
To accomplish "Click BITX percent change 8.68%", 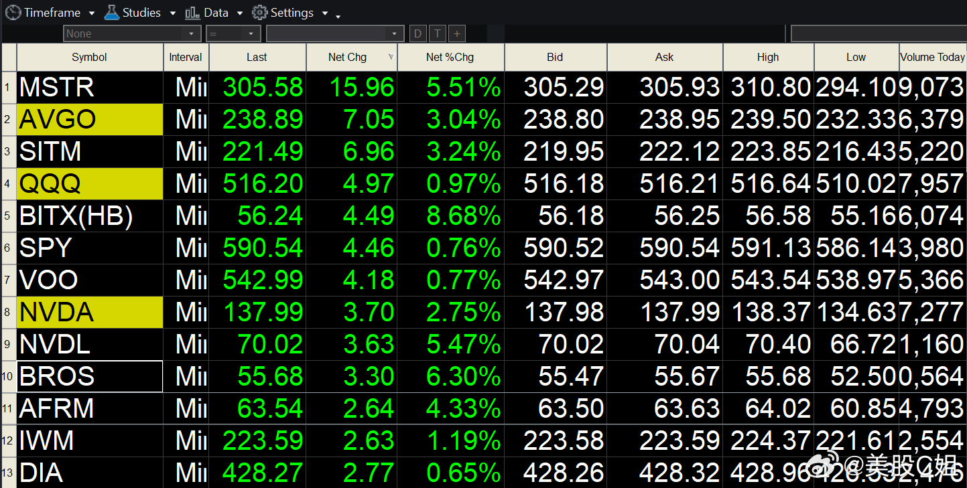I will tap(464, 216).
